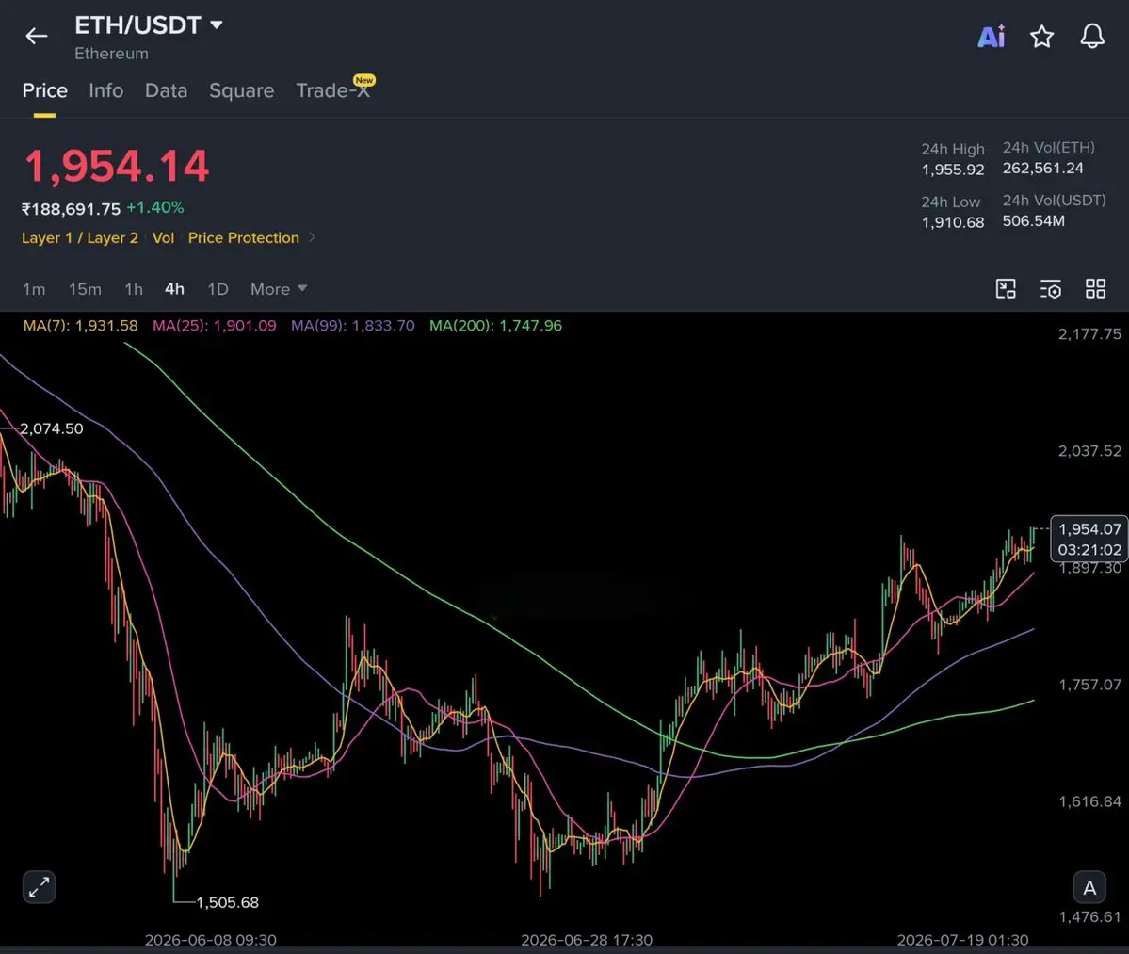The image size is (1129, 954).
Task: Click the 1,757.07 axis price label
Action: (1089, 685)
